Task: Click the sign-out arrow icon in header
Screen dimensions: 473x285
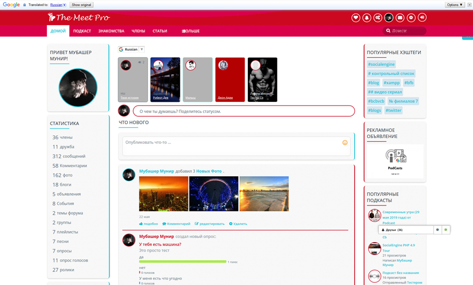Action: click(x=422, y=18)
